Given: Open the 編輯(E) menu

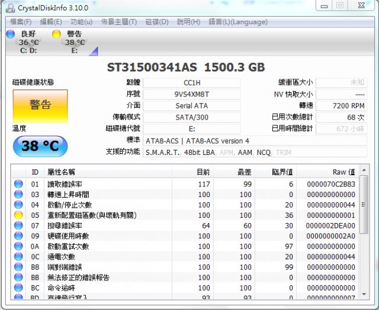Looking at the screenshot, I should click(x=51, y=22).
